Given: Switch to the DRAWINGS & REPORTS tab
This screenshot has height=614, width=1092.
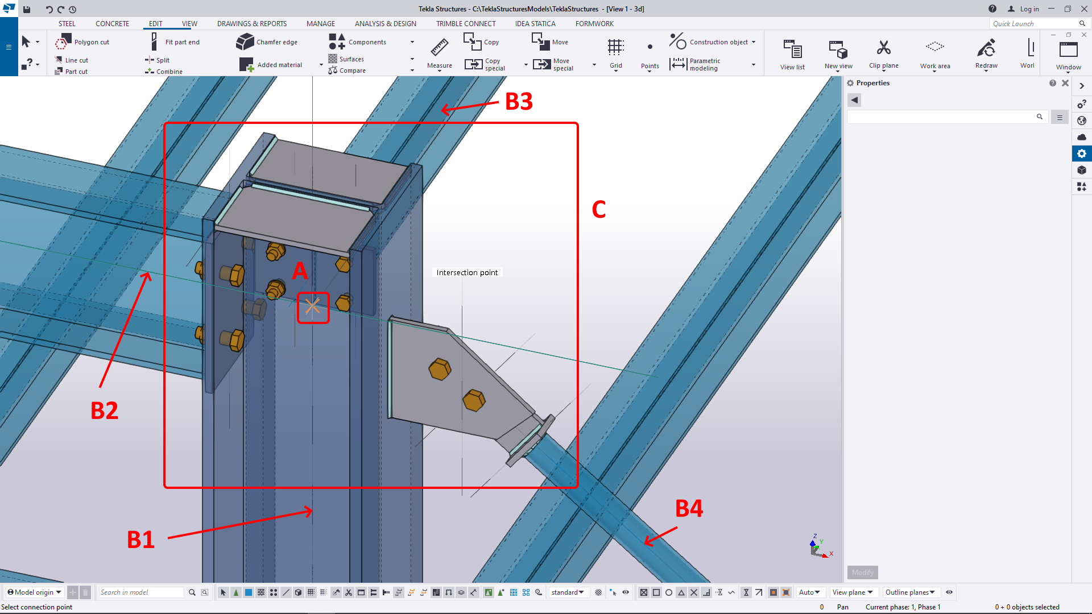Looking at the screenshot, I should point(251,24).
